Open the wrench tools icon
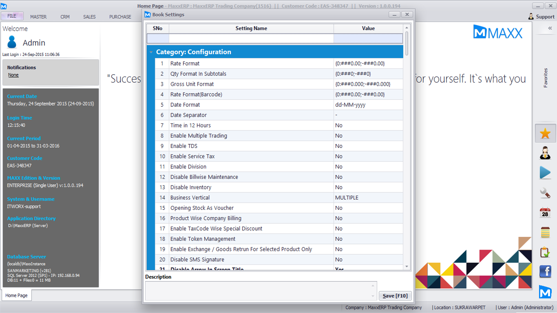This screenshot has width=557, height=313. pyautogui.click(x=545, y=193)
